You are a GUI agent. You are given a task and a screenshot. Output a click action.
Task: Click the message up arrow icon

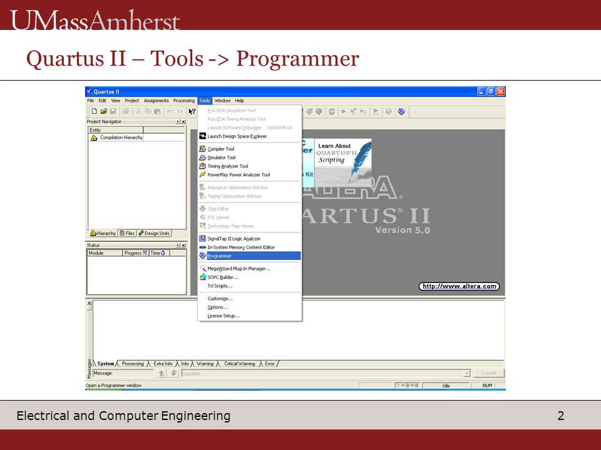(162, 373)
